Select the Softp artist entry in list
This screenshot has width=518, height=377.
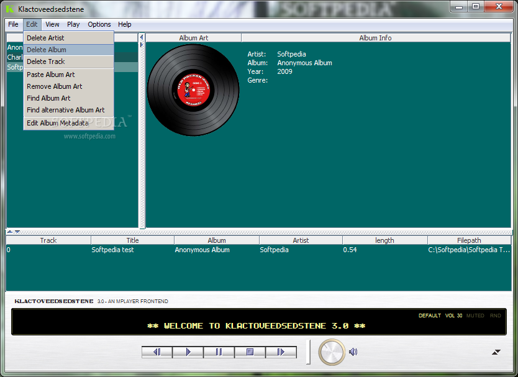coord(15,67)
